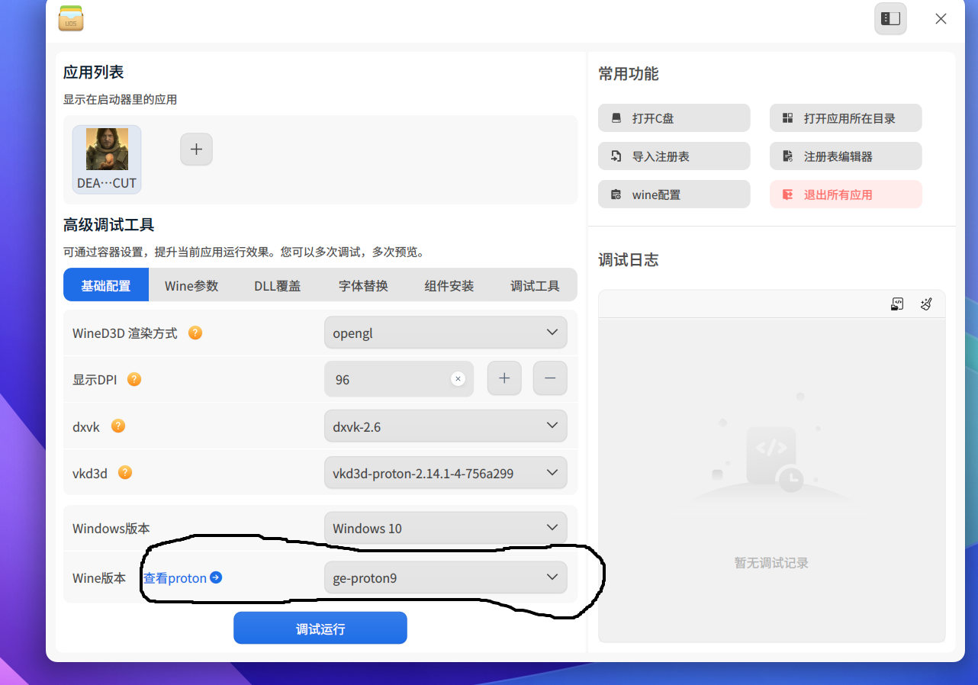The width and height of the screenshot is (978, 685).
Task: Click the save log icon in 调试日志
Action: tap(897, 304)
